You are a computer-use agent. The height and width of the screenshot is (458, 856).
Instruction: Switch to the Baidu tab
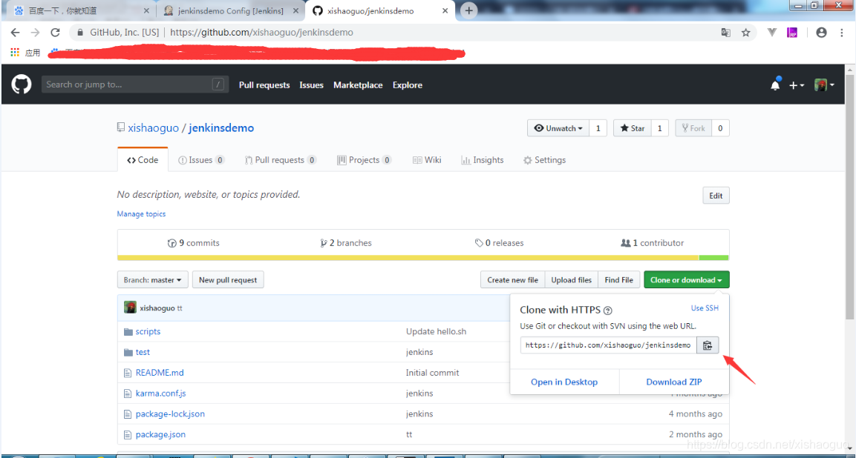(x=82, y=11)
